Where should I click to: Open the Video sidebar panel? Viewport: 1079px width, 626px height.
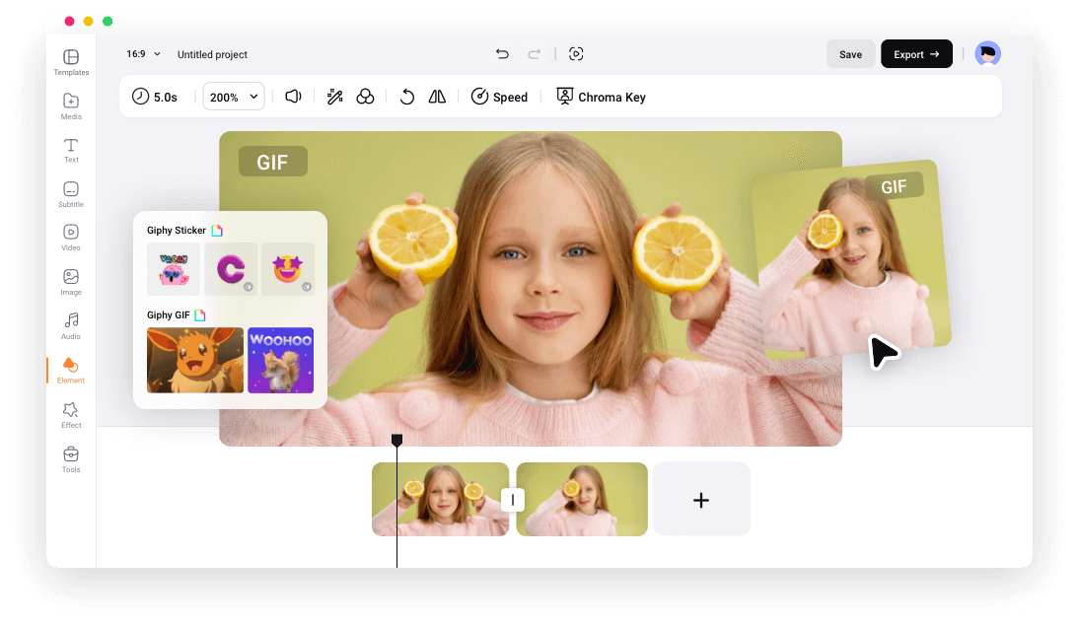[71, 238]
